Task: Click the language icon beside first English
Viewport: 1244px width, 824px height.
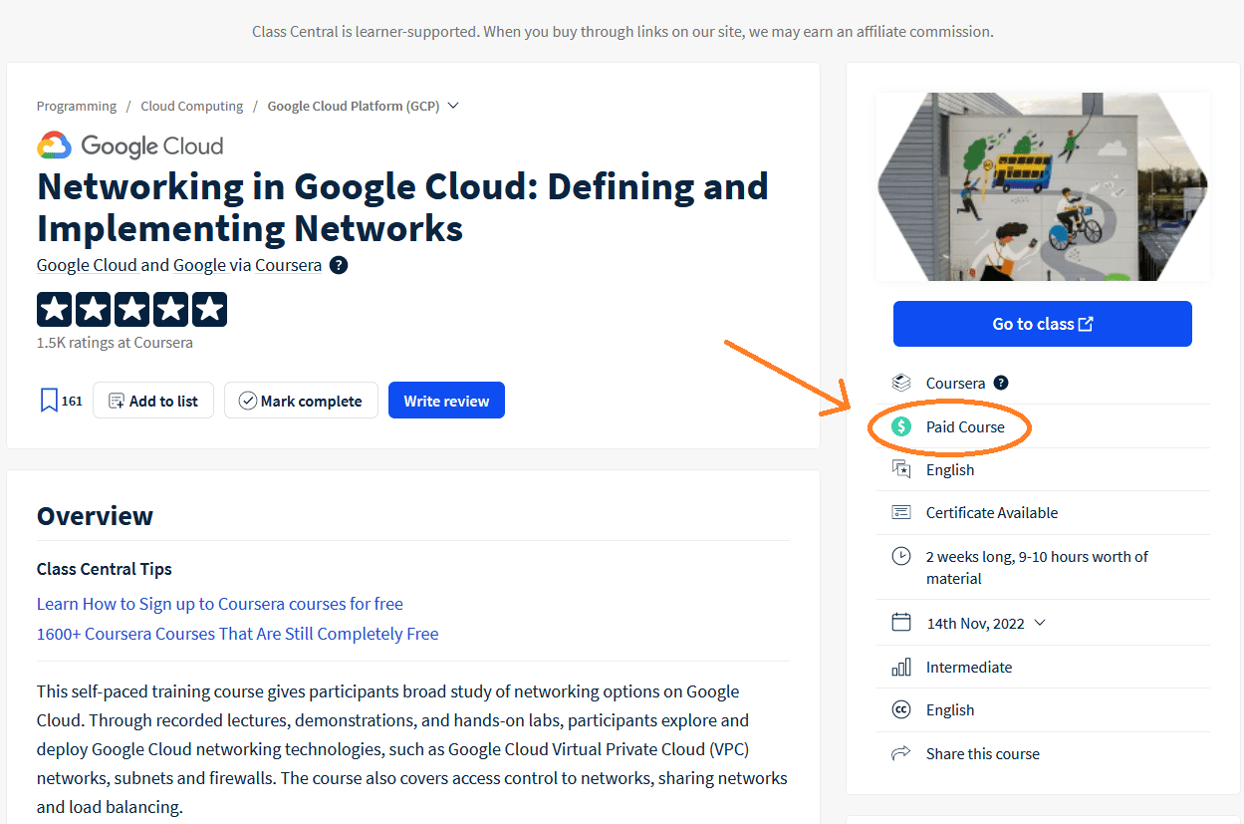Action: 901,469
